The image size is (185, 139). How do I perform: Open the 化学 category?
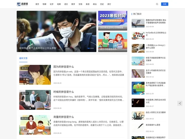(x=52, y=4)
